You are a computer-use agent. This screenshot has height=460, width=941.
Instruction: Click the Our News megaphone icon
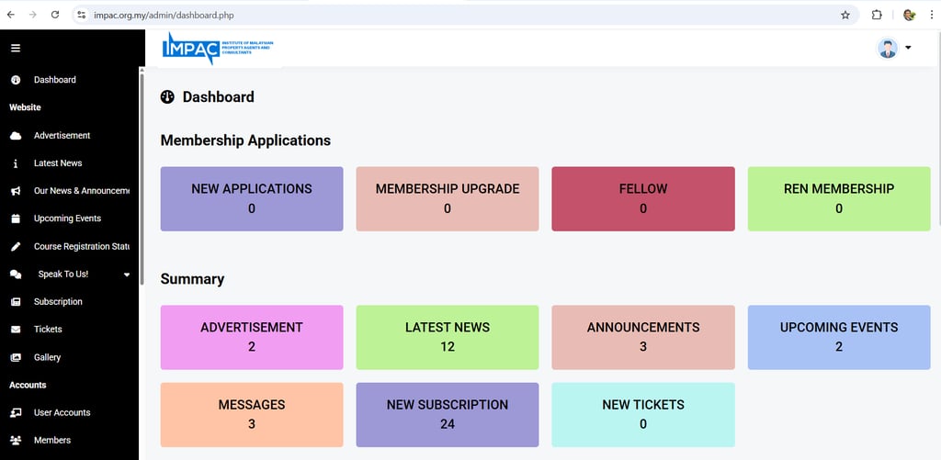pos(16,191)
